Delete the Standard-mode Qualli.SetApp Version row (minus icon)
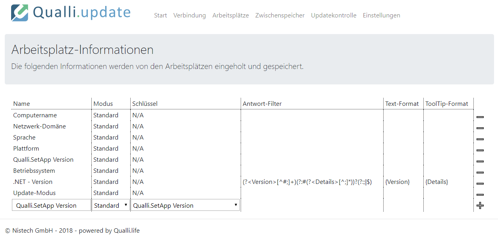 coord(480,161)
